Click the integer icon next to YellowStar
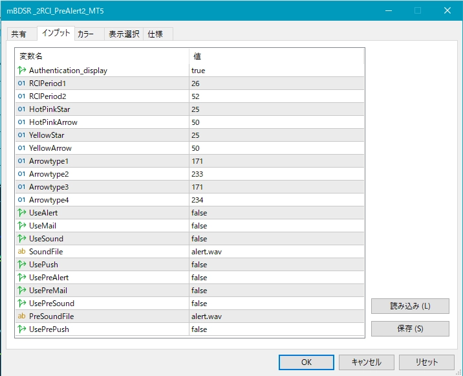The width and height of the screenshot is (463, 376). (22, 135)
